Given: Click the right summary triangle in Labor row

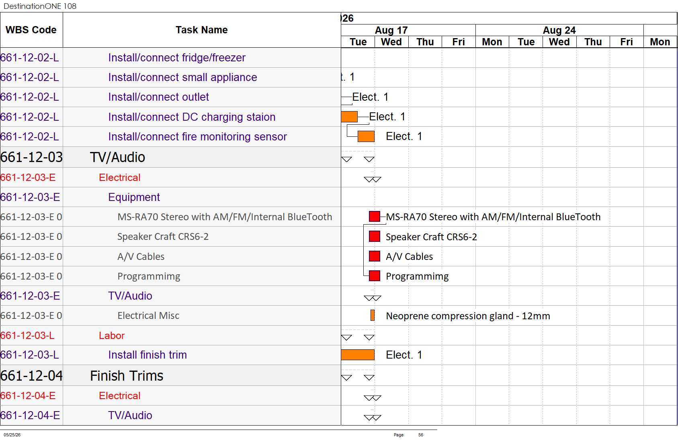Looking at the screenshot, I should coord(369,337).
